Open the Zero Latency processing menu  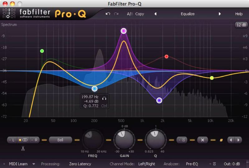[x=80, y=164]
